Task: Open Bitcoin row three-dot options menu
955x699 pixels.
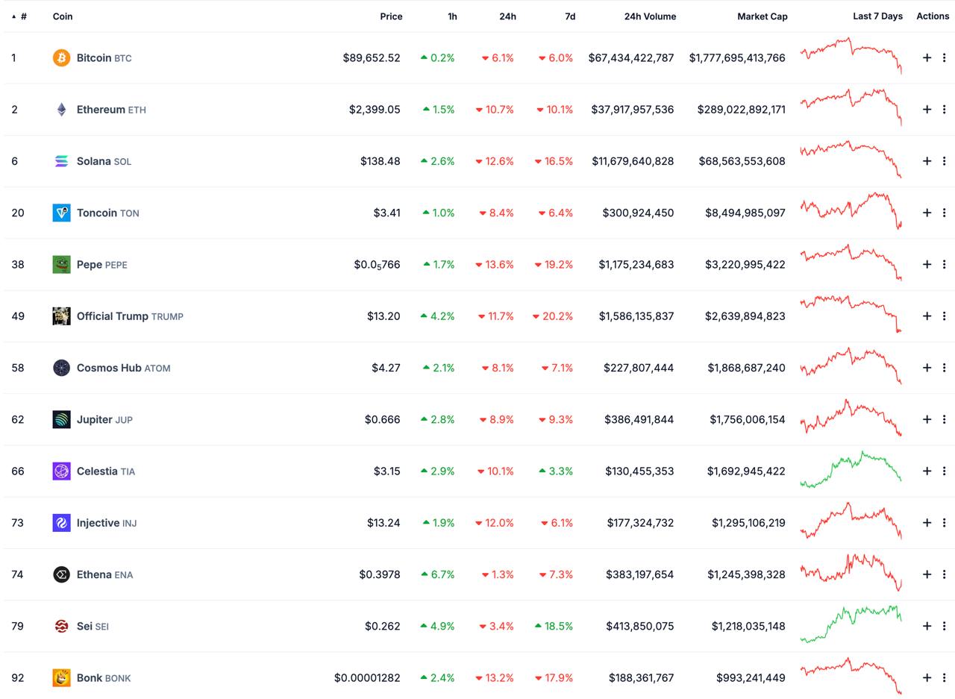Action: tap(944, 57)
